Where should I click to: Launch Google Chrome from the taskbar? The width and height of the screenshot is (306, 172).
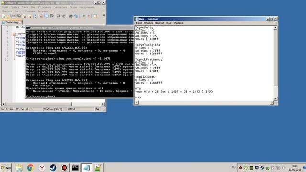31,168
